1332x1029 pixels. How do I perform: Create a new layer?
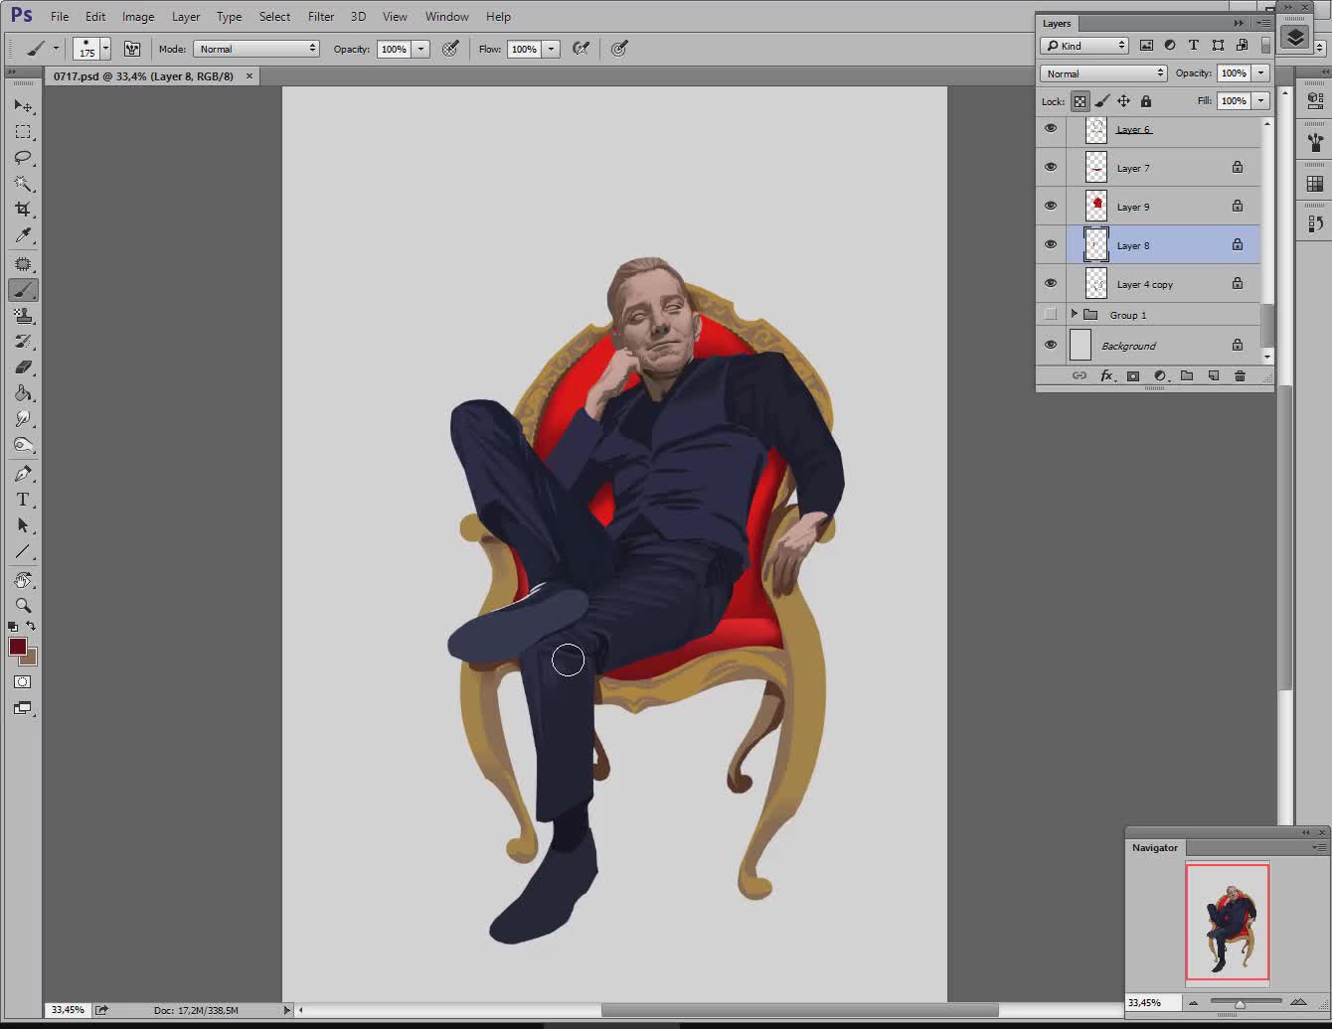[1214, 375]
